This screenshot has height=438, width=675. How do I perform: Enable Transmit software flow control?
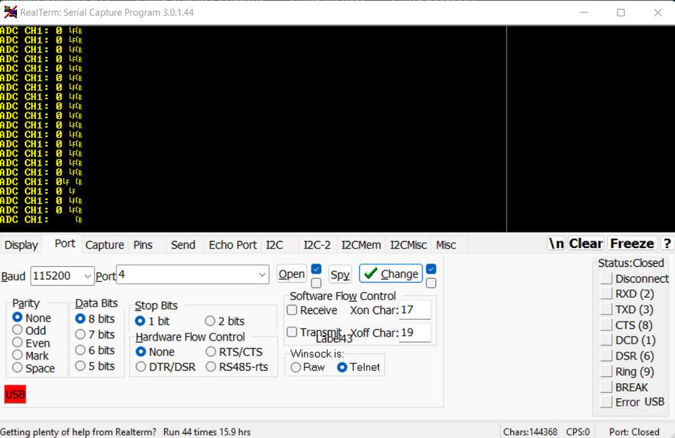[x=314, y=332]
